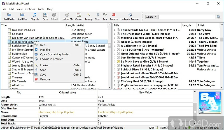Choose Remove from the context menu
Image resolution: width=224 pixels, height=130 pixels.
[x=59, y=79]
